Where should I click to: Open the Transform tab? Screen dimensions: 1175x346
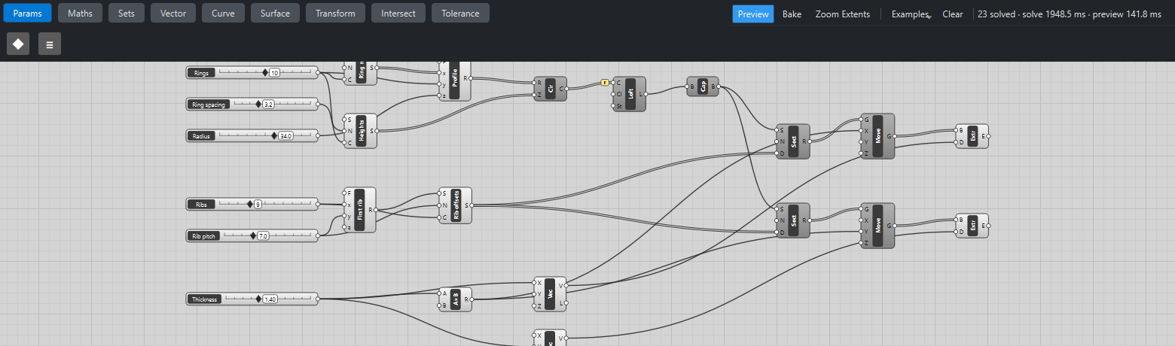tap(336, 13)
